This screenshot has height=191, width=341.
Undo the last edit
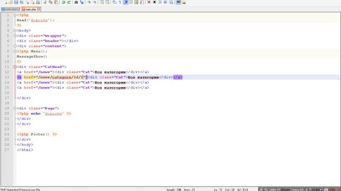pos(63,2)
